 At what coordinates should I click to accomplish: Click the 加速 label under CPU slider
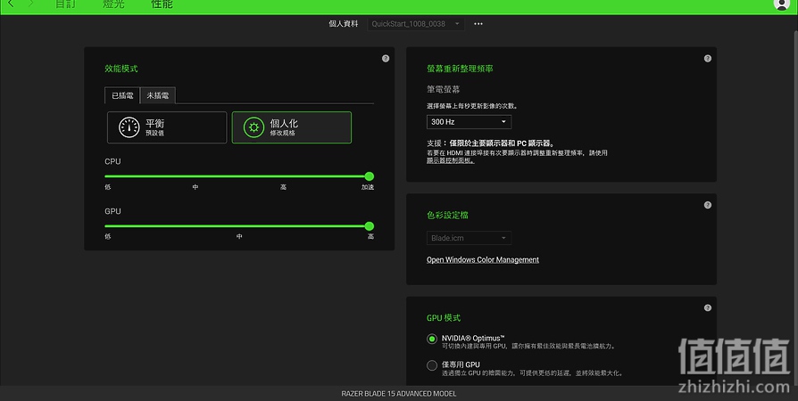point(368,187)
